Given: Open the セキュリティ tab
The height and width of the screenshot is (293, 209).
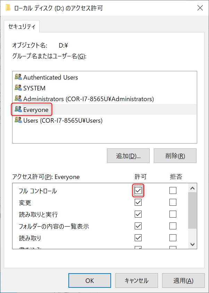Looking at the screenshot, I should (22, 26).
